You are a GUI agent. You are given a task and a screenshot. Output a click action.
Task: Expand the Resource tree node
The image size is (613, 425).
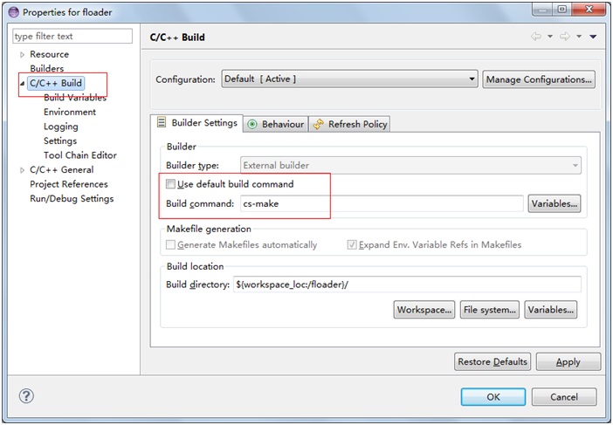(x=23, y=55)
